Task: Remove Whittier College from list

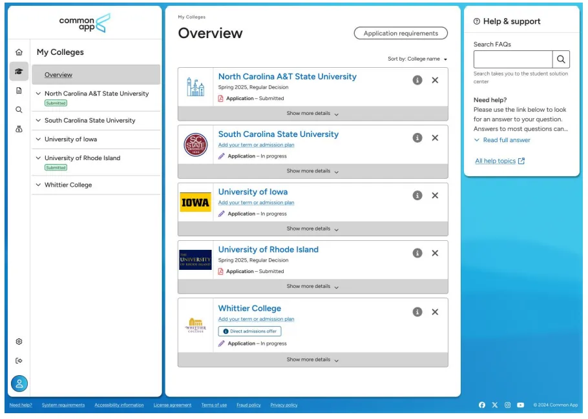Action: pyautogui.click(x=435, y=312)
